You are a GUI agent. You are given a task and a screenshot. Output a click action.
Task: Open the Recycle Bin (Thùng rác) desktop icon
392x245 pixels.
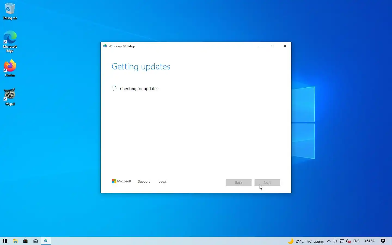10,11
